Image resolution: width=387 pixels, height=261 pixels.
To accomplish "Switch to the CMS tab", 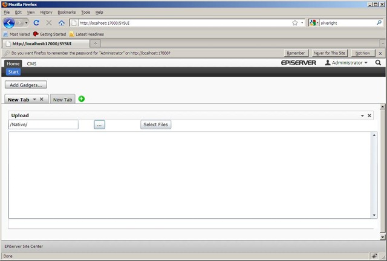I will 31,63.
